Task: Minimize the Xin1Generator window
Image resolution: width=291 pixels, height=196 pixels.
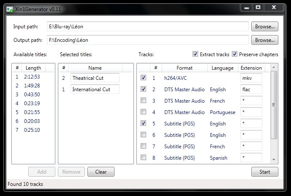Action: click(247, 8)
